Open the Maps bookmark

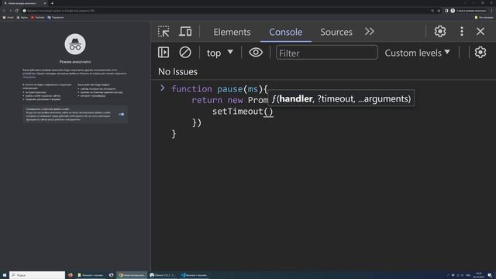tap(22, 17)
